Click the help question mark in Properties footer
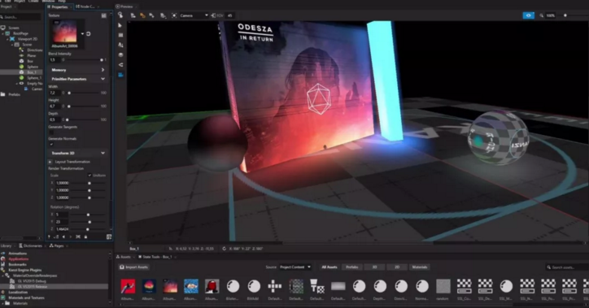Viewport: 589px width, 308px height. click(x=49, y=236)
